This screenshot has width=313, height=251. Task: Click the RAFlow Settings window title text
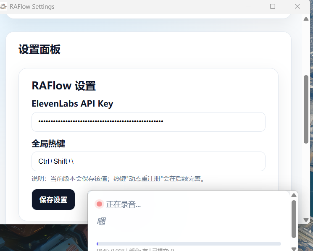coord(32,7)
